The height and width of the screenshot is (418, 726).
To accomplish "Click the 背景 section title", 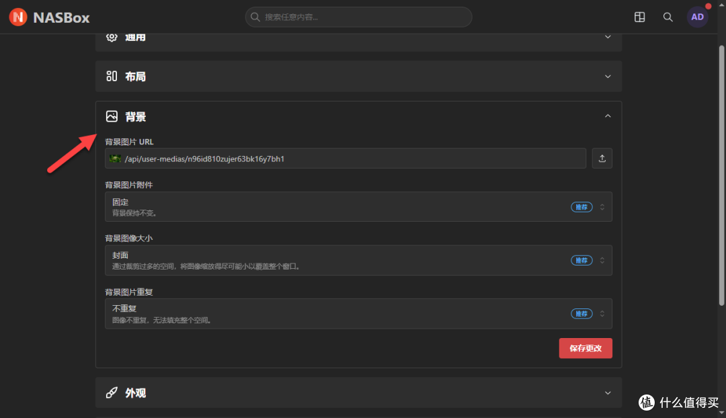I will click(136, 117).
